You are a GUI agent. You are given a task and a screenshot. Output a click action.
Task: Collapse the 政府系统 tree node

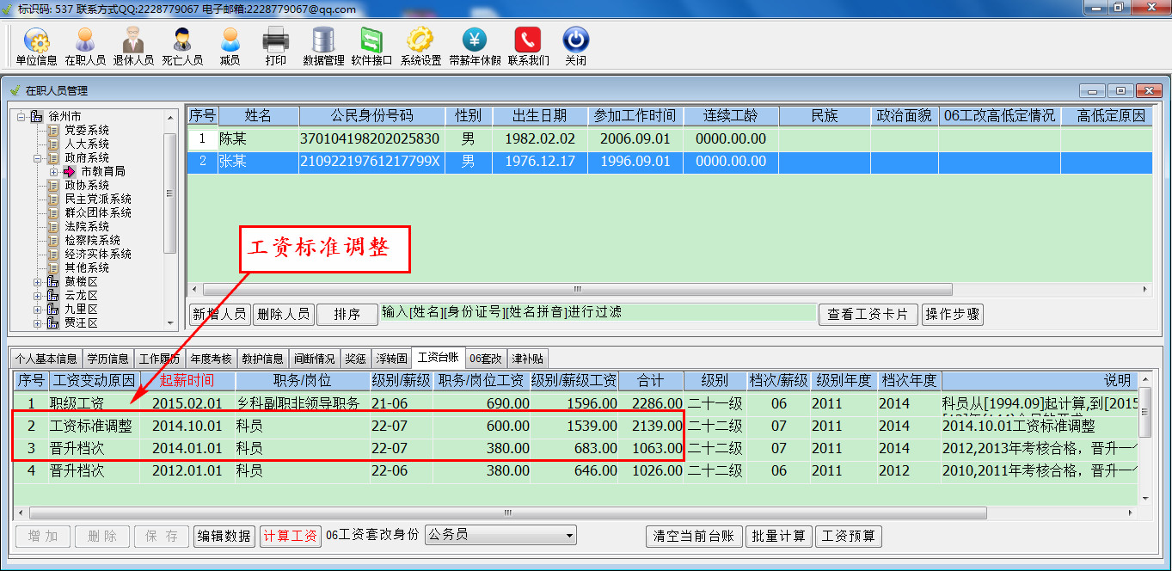point(38,158)
